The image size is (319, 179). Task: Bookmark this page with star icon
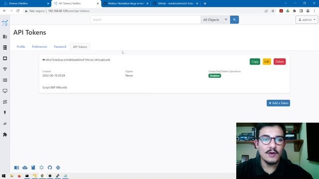point(273,11)
